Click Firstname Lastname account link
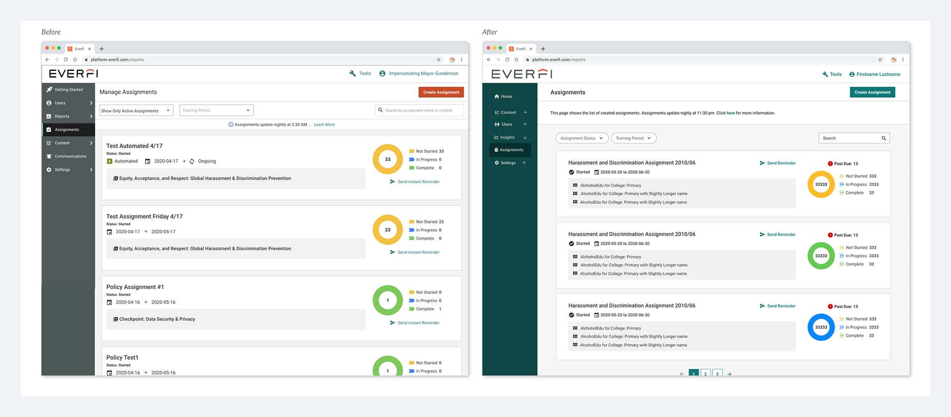The height and width of the screenshot is (417, 951). (x=875, y=74)
